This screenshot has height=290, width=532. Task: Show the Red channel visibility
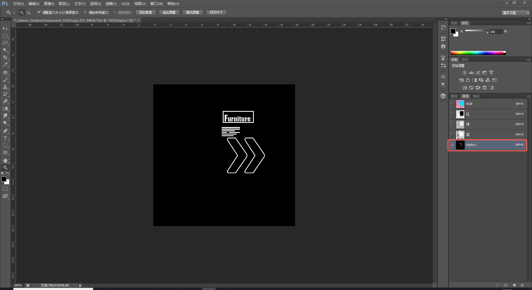pos(452,114)
